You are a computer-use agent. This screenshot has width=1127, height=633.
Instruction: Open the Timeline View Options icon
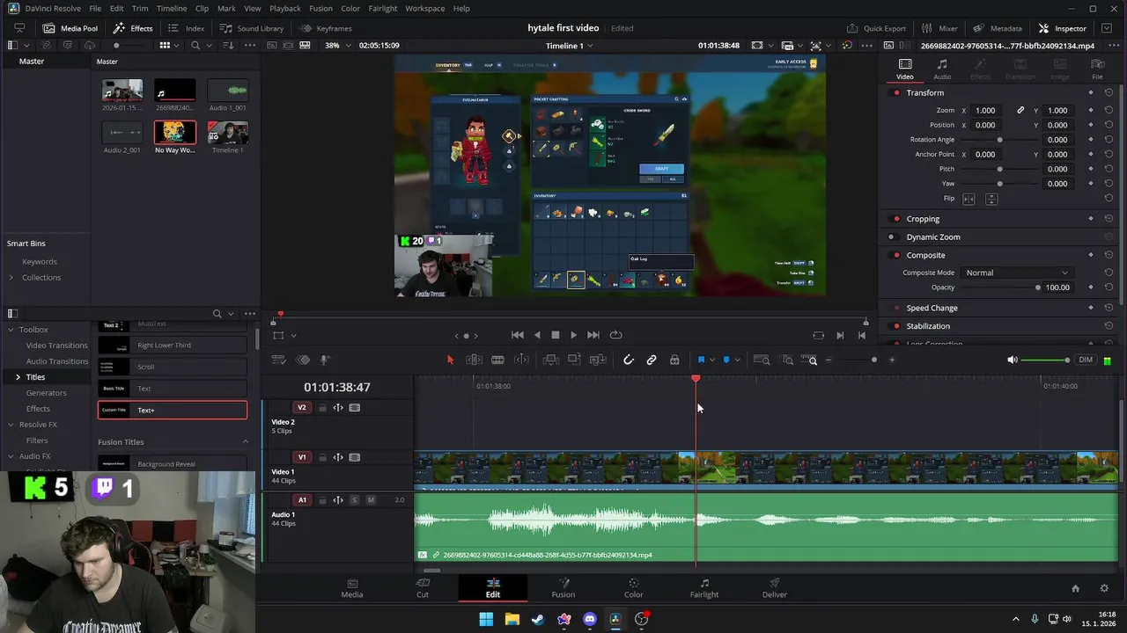click(278, 360)
